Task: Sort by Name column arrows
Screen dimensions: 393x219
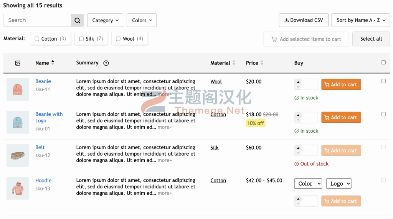Action: (x=53, y=63)
